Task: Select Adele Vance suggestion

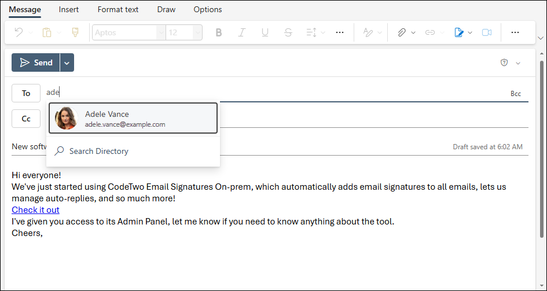Action: (x=133, y=118)
